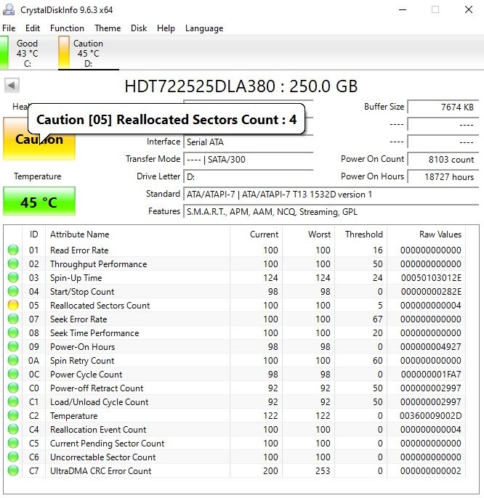Image resolution: width=484 pixels, height=498 pixels.
Task: Click green status dot for Load/Unload Cycle Count
Action: (13, 401)
